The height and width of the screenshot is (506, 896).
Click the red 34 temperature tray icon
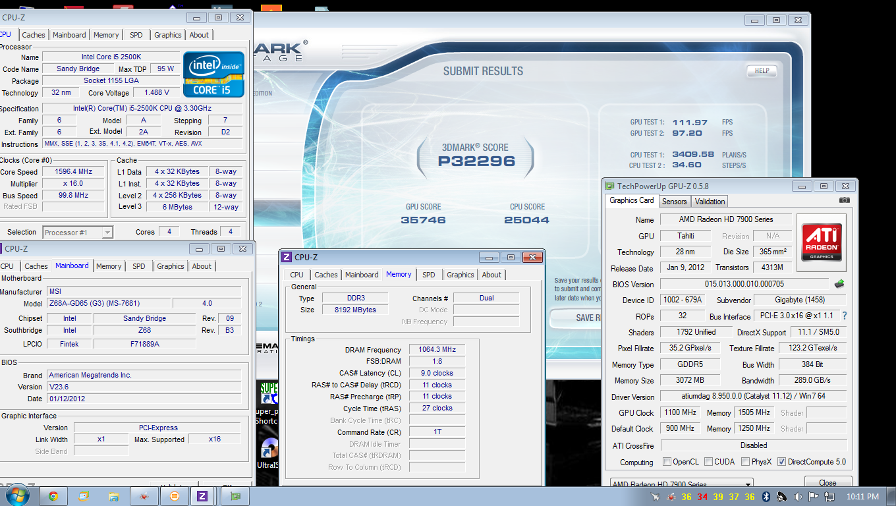pos(702,497)
